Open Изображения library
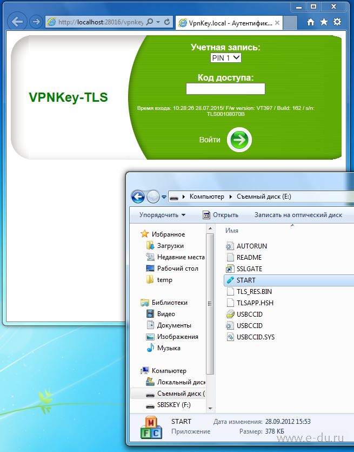 point(178,337)
